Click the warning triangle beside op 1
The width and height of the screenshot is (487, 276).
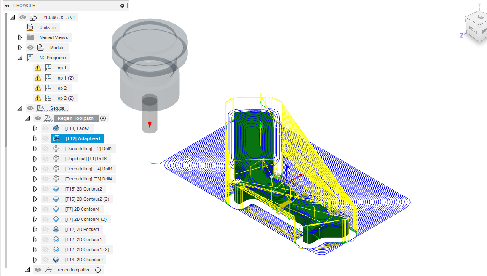pos(38,67)
